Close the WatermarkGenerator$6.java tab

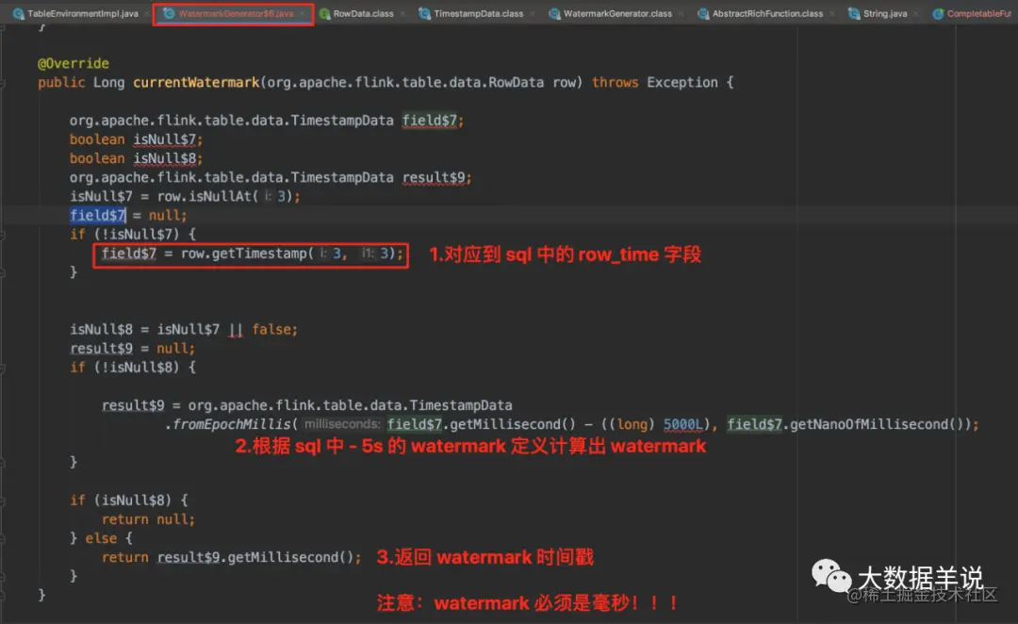coord(302,13)
